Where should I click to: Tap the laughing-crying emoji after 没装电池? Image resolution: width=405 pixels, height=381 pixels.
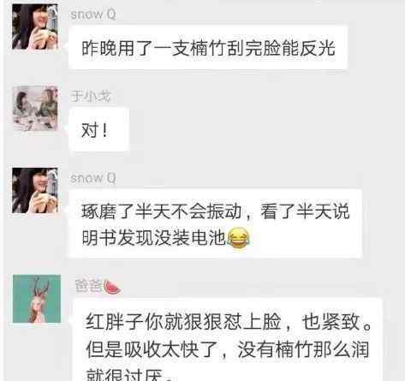tap(239, 238)
